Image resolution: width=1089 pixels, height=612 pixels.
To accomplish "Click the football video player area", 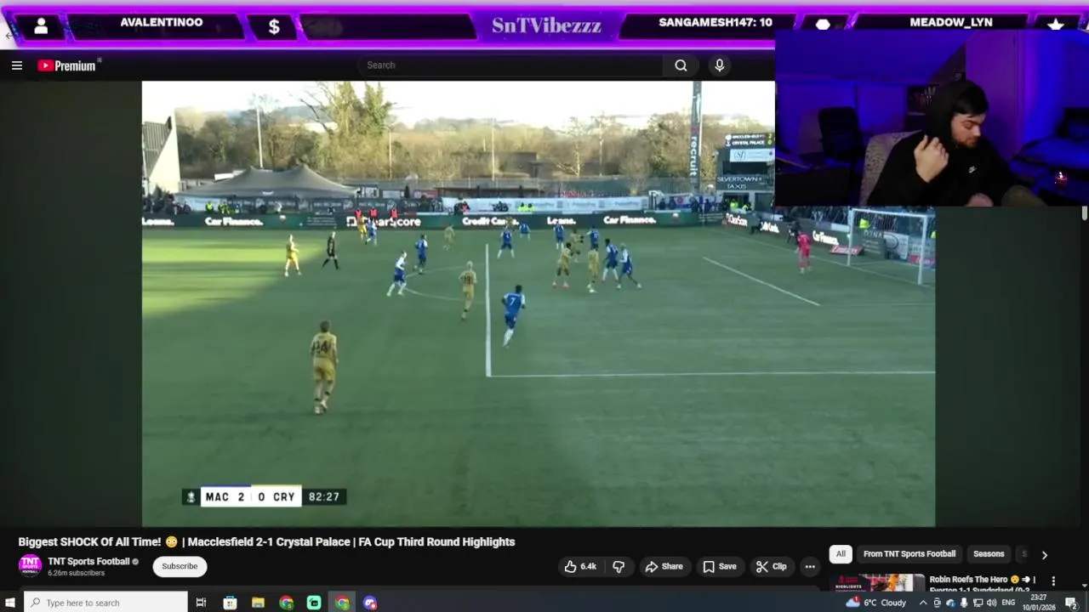I will 539,303.
